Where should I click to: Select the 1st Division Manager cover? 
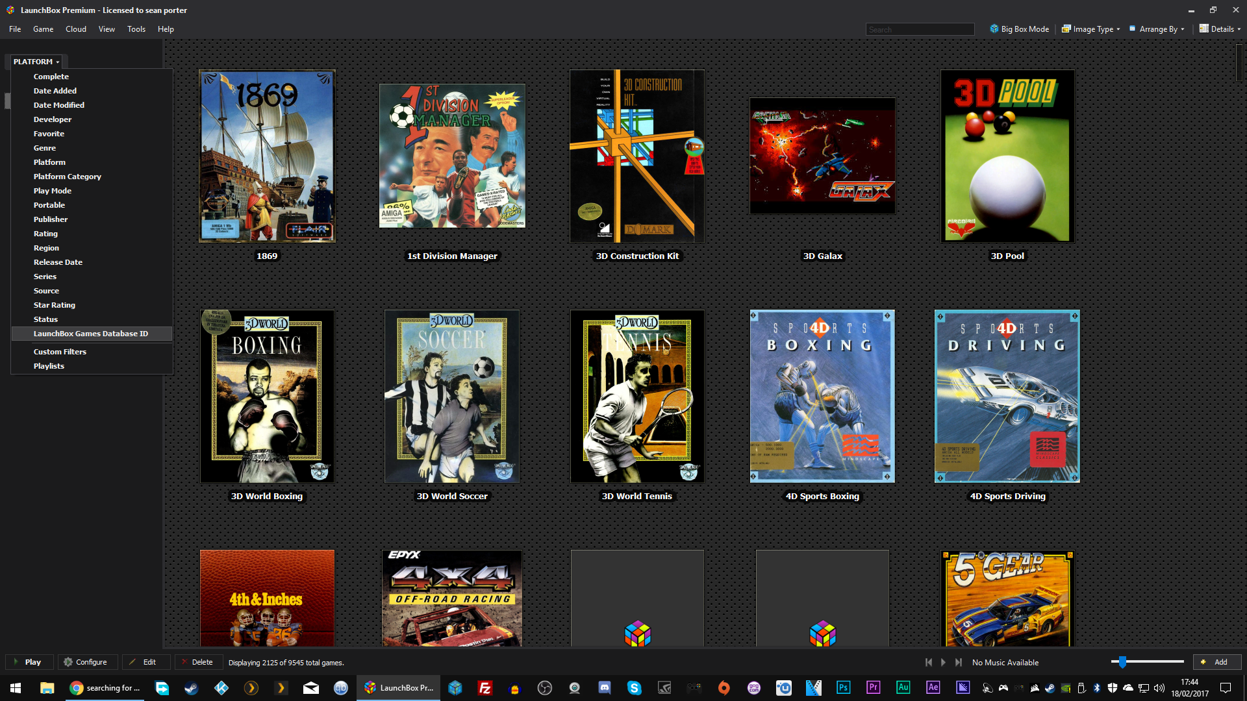click(452, 156)
